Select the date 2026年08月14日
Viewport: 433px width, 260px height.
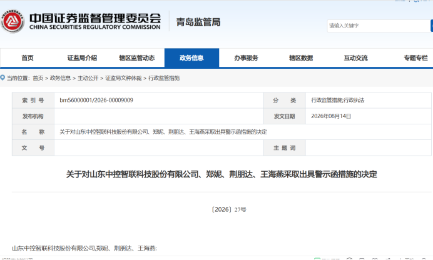point(331,116)
